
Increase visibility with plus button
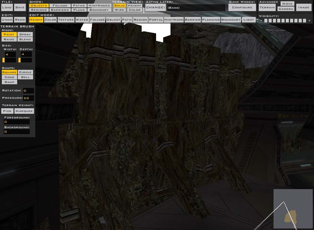tap(309, 21)
